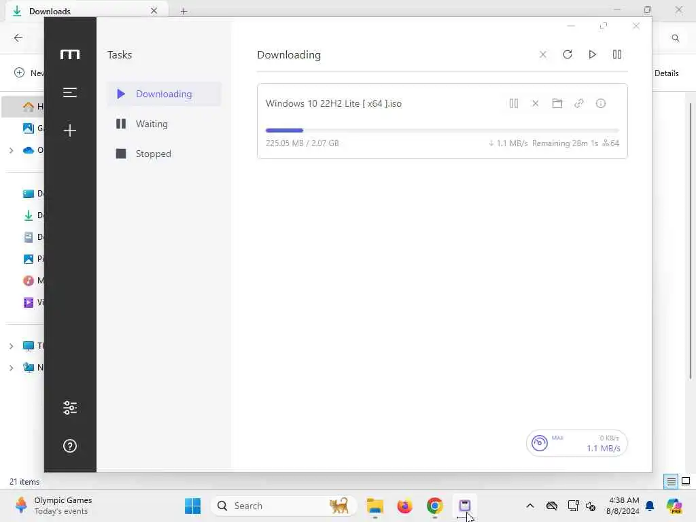Select the Windows 10 22H2 Lite iso file name

coord(333,103)
